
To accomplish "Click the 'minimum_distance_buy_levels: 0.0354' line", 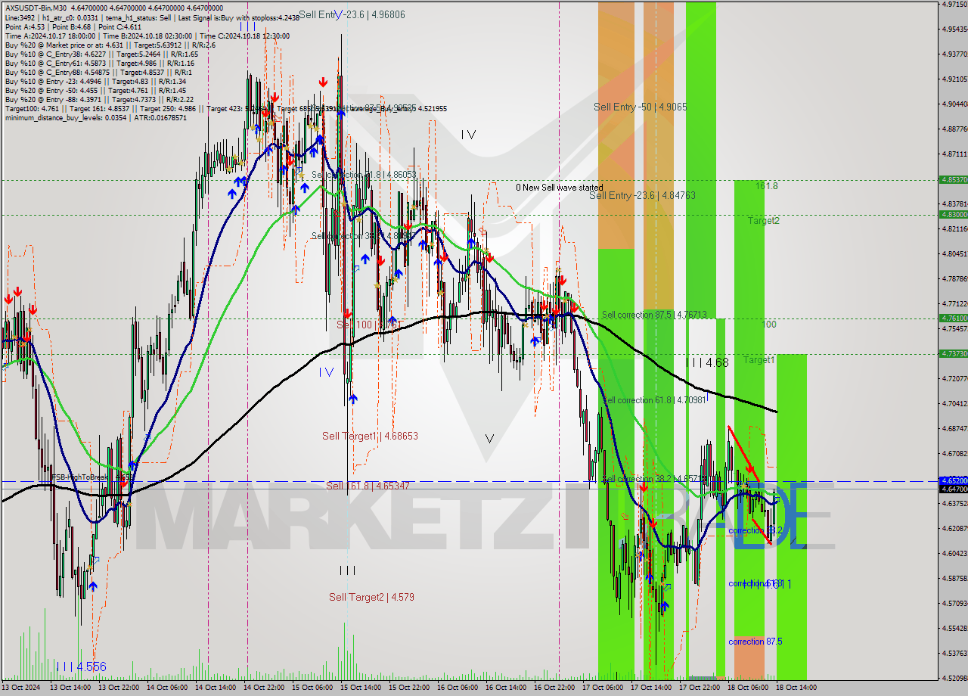I will pos(95,117).
